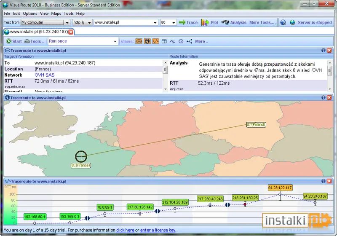Select hop label 192.168.0.1 in graph
The width and height of the screenshot is (337, 236).
(x=70, y=216)
